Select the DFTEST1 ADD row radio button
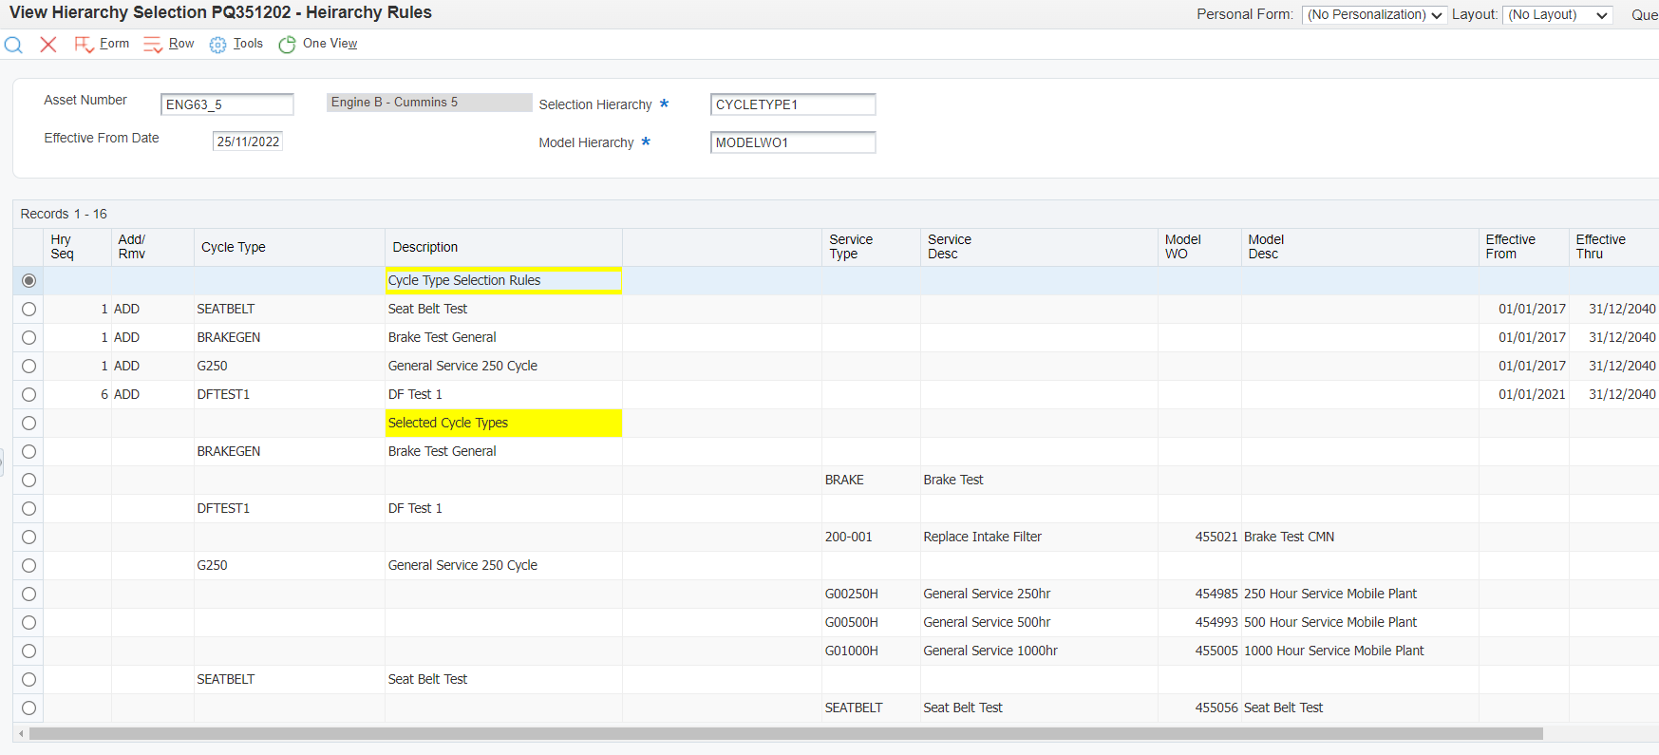 click(29, 395)
